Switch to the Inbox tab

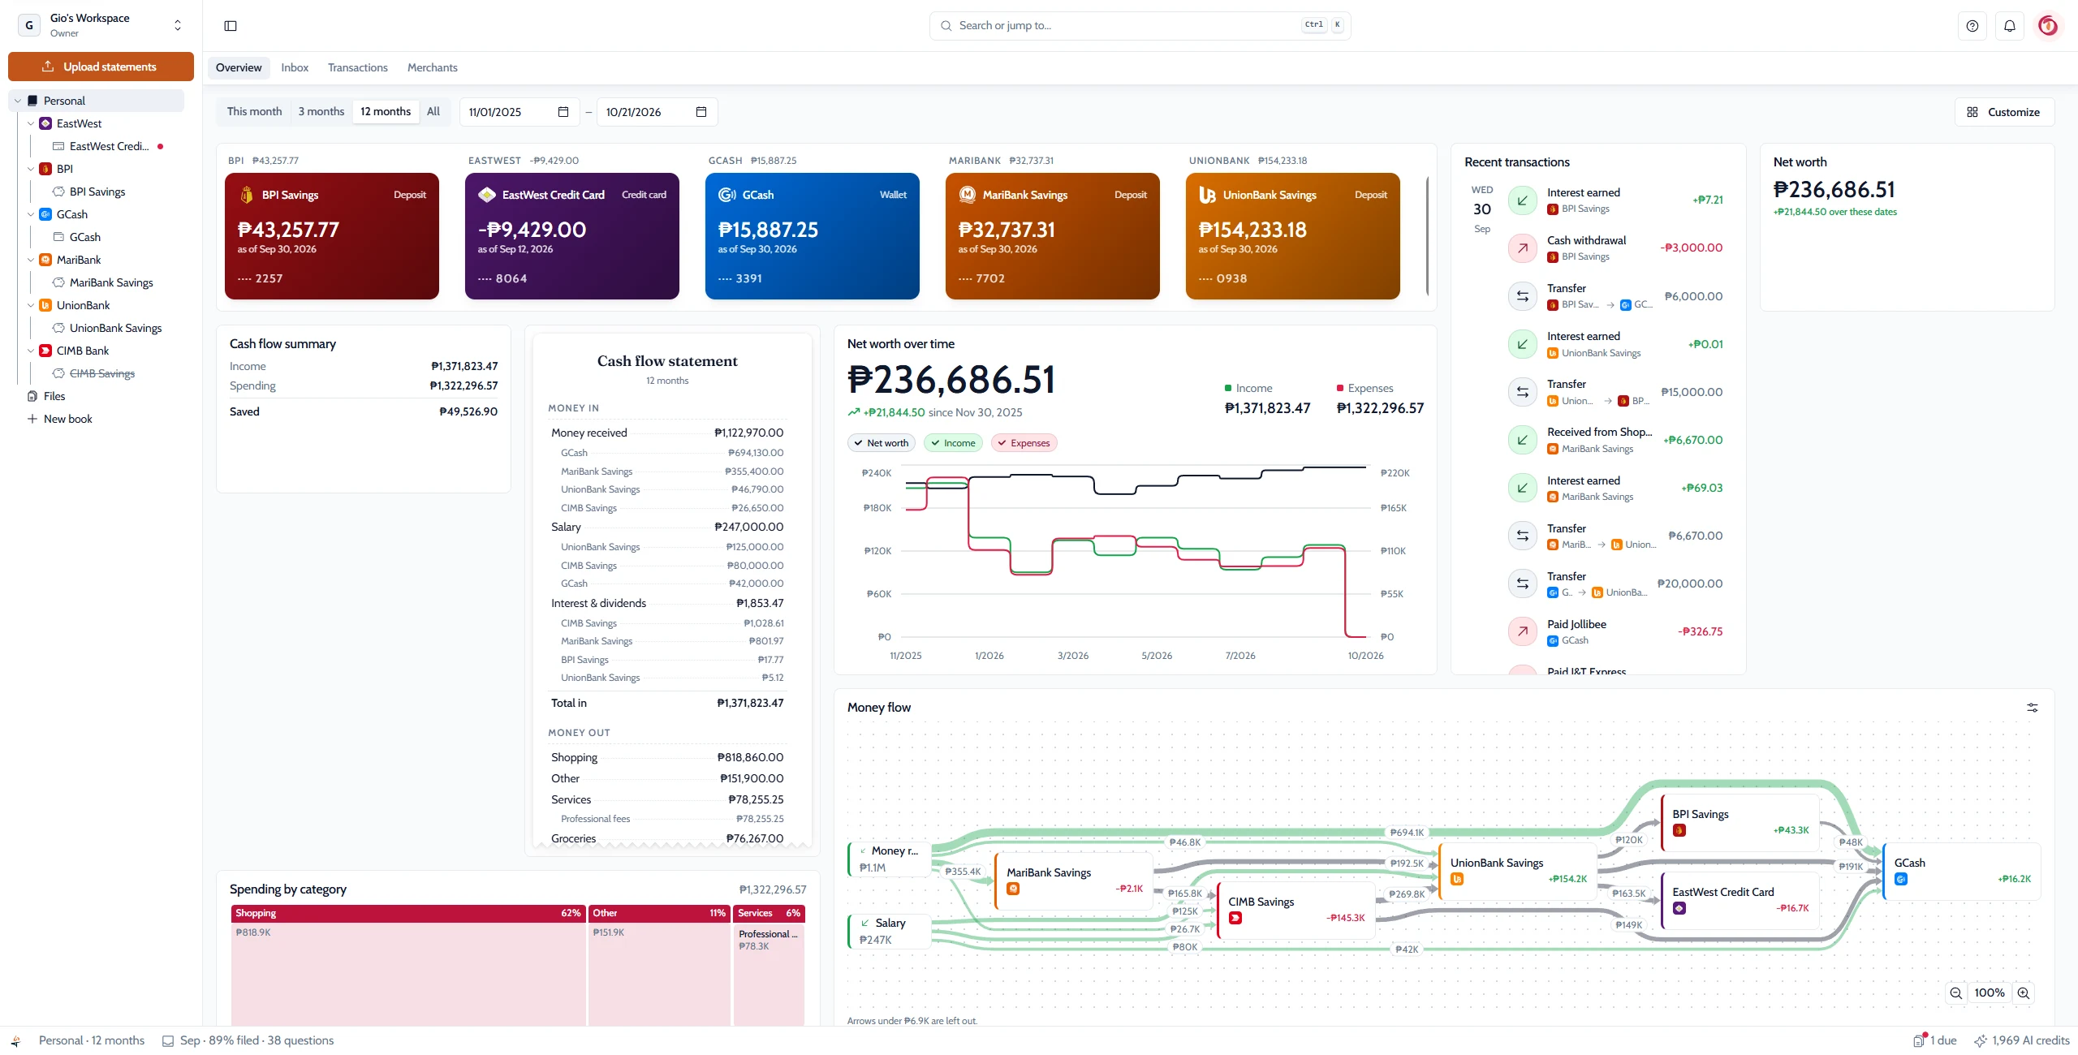pos(295,68)
